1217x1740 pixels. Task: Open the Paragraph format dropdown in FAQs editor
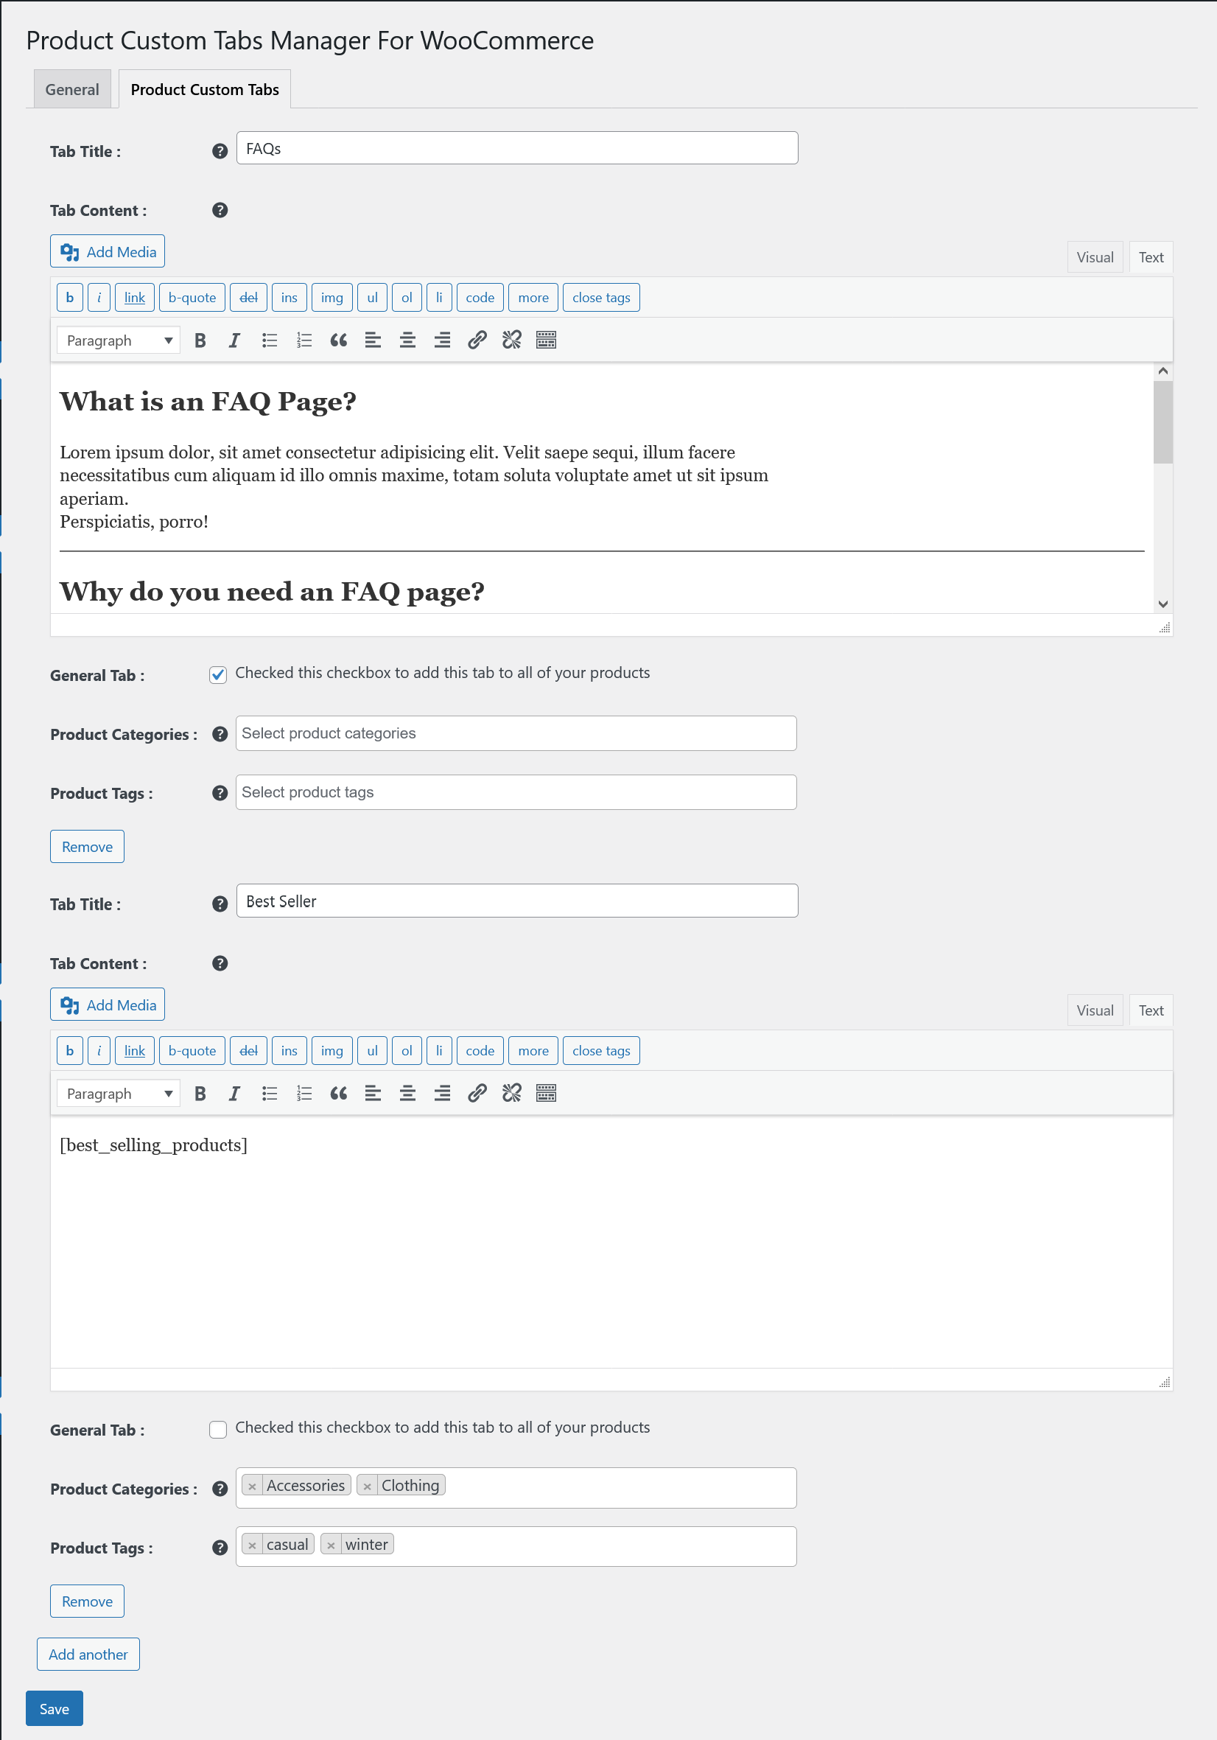point(117,340)
